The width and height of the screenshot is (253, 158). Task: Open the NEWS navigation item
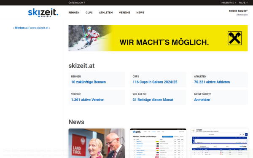point(140,13)
